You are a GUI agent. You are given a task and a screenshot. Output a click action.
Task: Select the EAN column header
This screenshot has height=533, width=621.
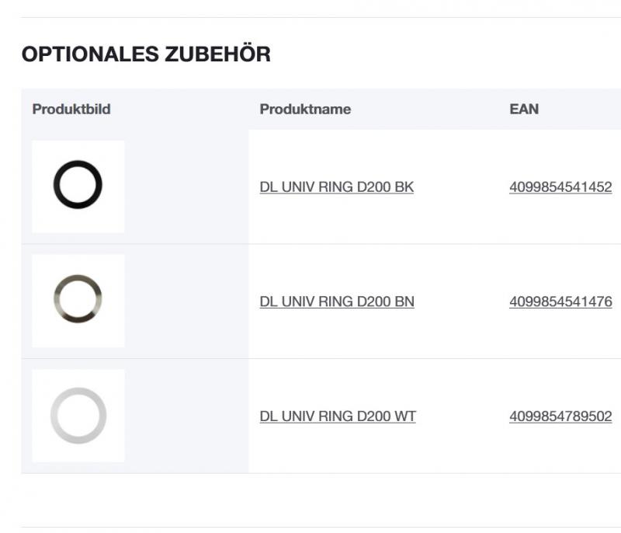click(x=523, y=109)
